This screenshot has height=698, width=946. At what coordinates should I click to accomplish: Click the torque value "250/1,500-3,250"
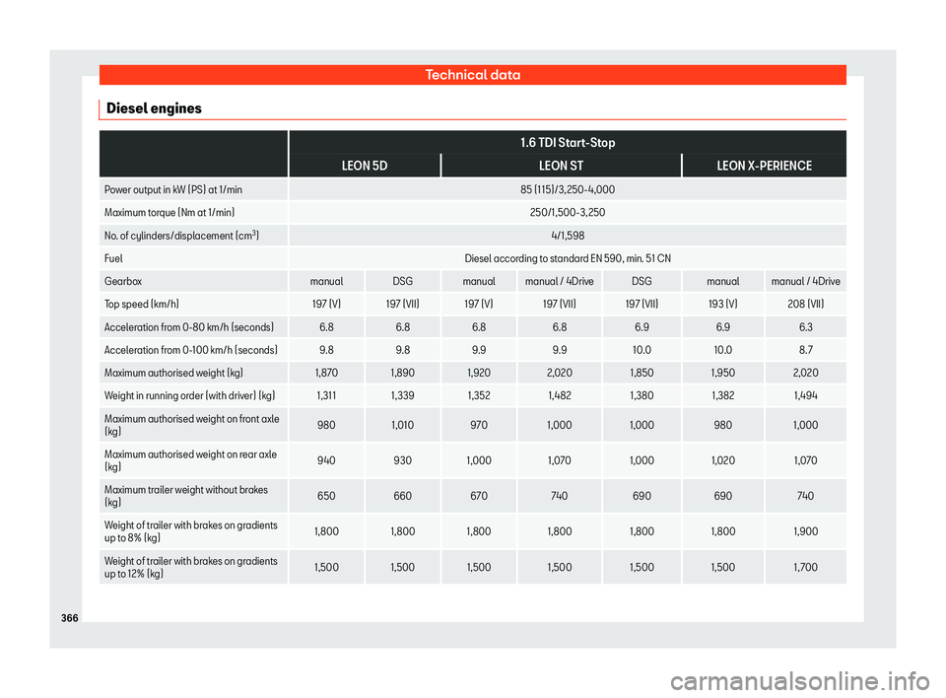(x=568, y=213)
